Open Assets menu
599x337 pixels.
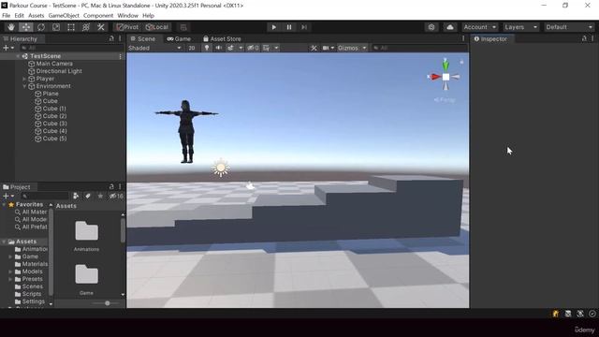point(36,16)
